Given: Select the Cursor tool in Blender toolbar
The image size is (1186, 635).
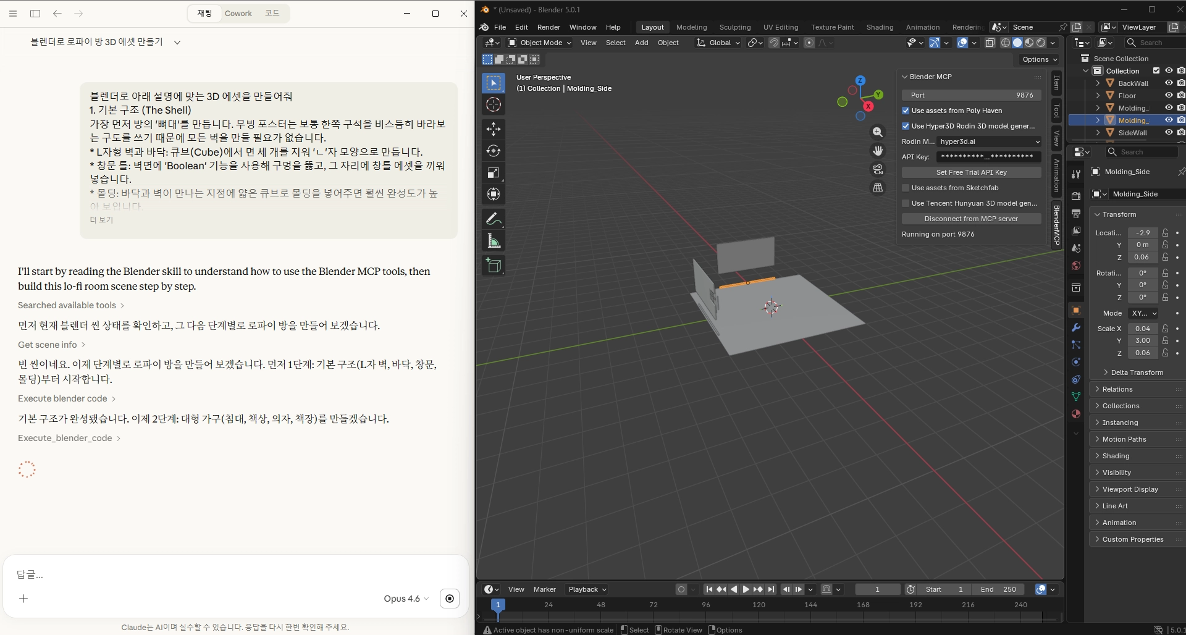Looking at the screenshot, I should coord(493,104).
